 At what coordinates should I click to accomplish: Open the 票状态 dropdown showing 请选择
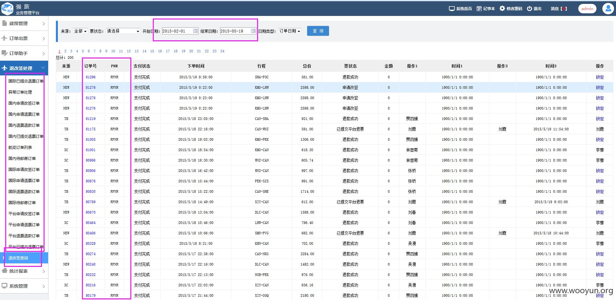click(x=123, y=31)
